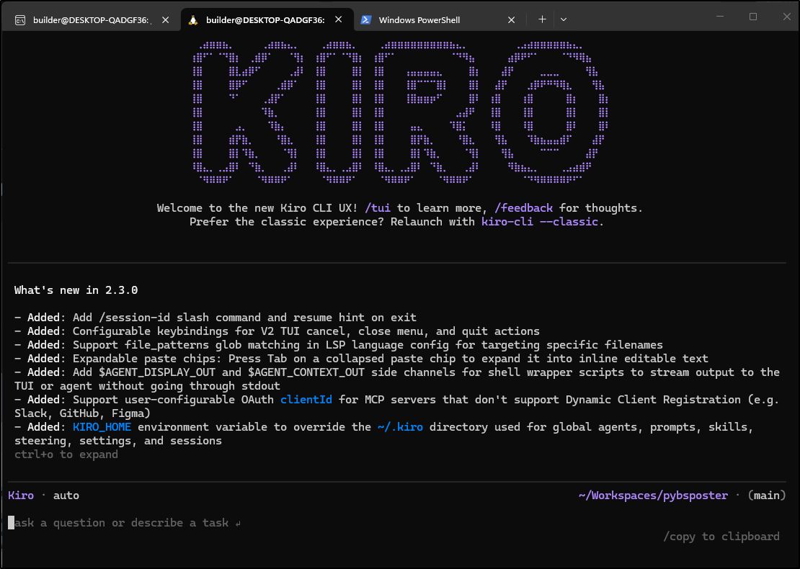Click the /feedback command text
This screenshot has width=800, height=569.
click(x=523, y=207)
